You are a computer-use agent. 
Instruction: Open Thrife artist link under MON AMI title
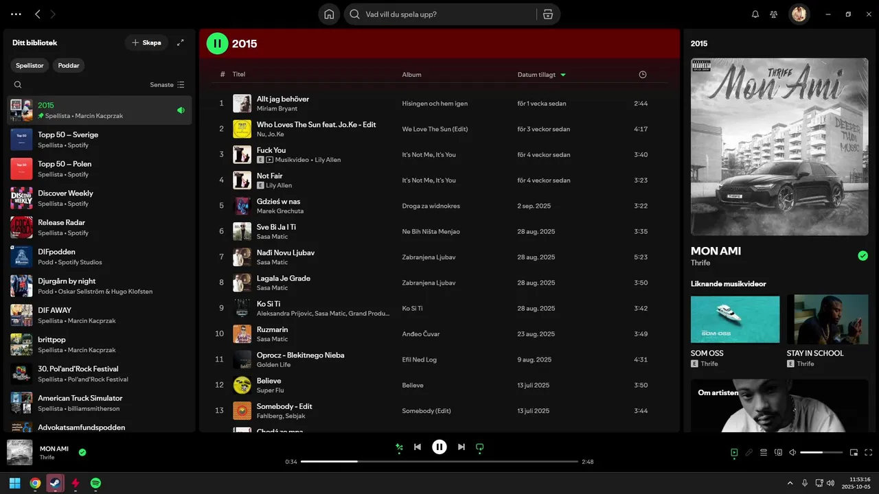[700, 263]
